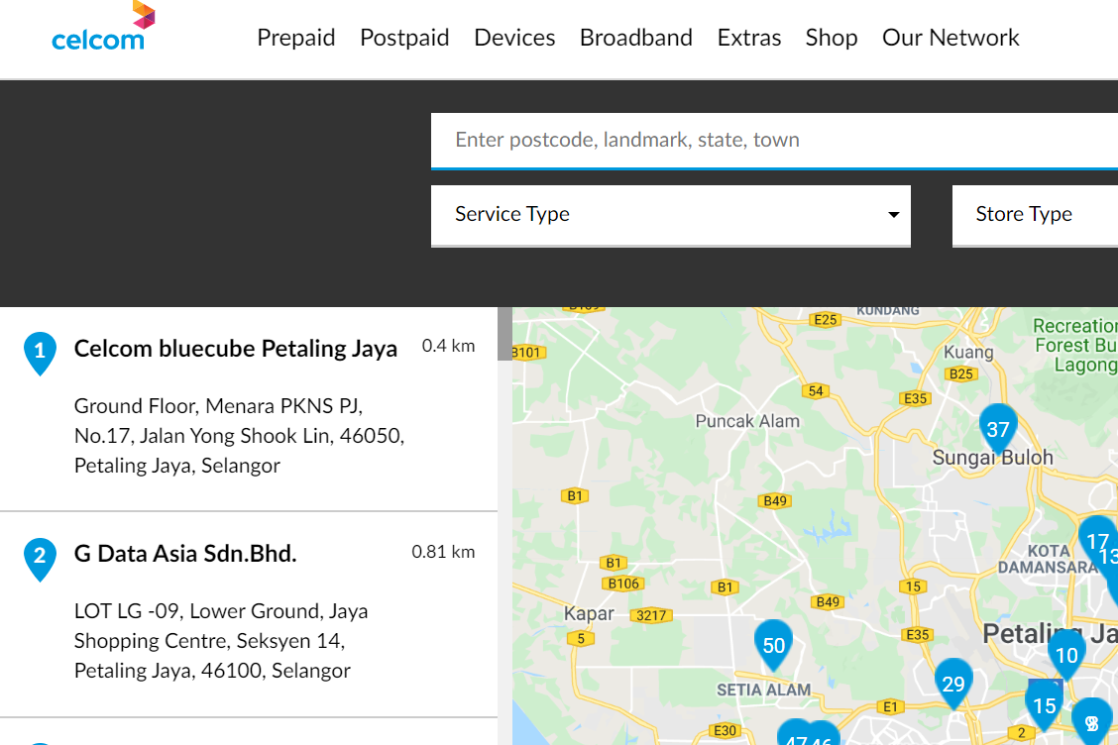Open the Shop menu
The height and width of the screenshot is (745, 1118).
coord(832,38)
